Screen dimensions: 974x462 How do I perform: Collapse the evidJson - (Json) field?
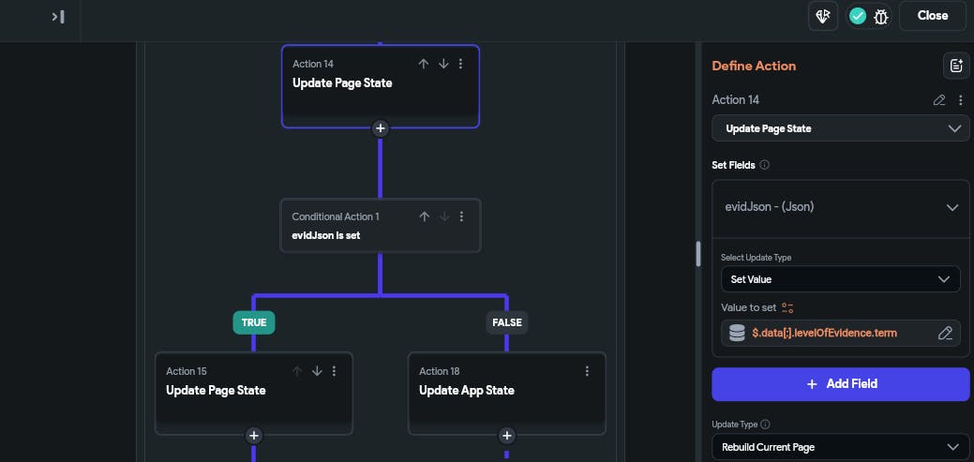952,207
